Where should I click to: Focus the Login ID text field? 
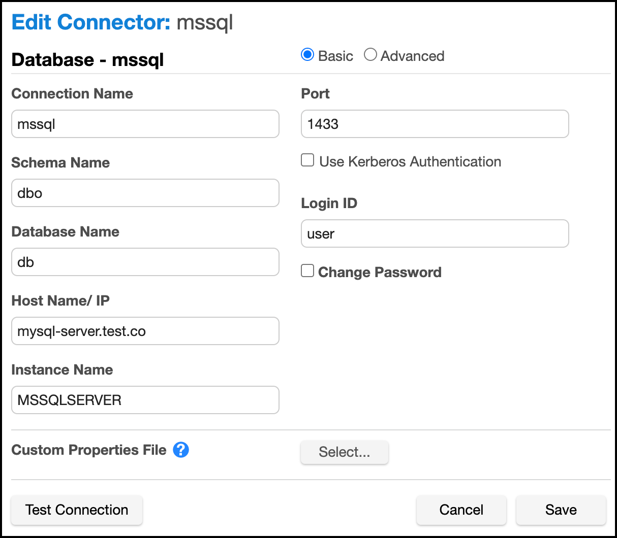tap(435, 234)
